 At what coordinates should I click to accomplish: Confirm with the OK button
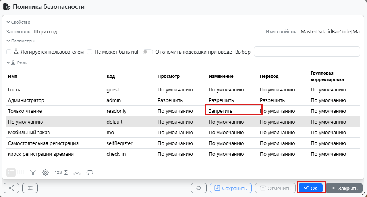(x=311, y=188)
